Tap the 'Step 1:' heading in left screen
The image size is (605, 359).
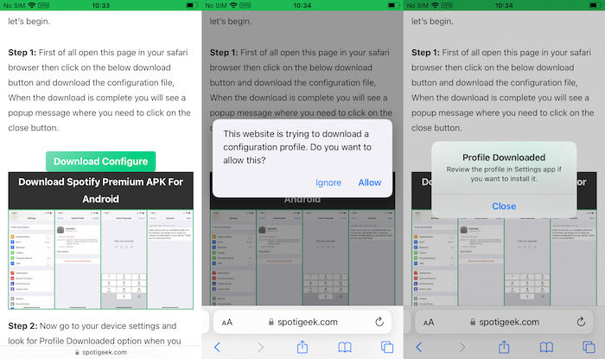[x=22, y=53]
